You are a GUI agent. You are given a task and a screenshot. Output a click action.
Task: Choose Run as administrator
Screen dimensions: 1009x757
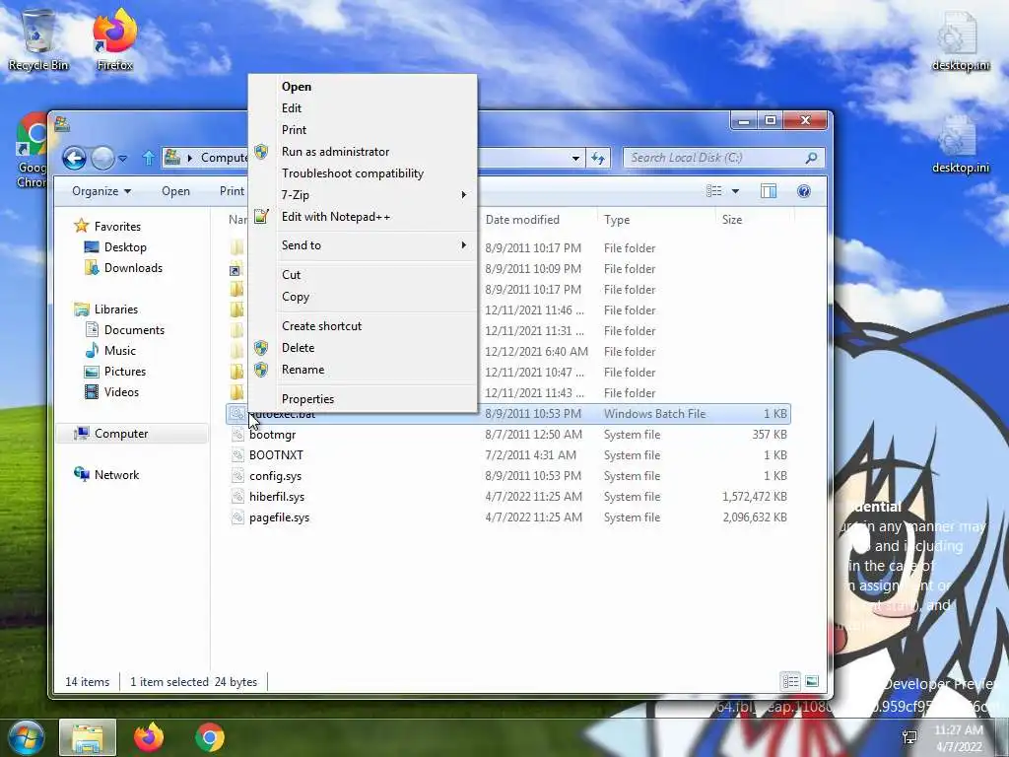coord(364,152)
